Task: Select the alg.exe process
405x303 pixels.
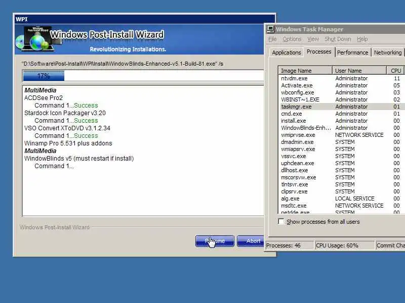Action: 341,198
